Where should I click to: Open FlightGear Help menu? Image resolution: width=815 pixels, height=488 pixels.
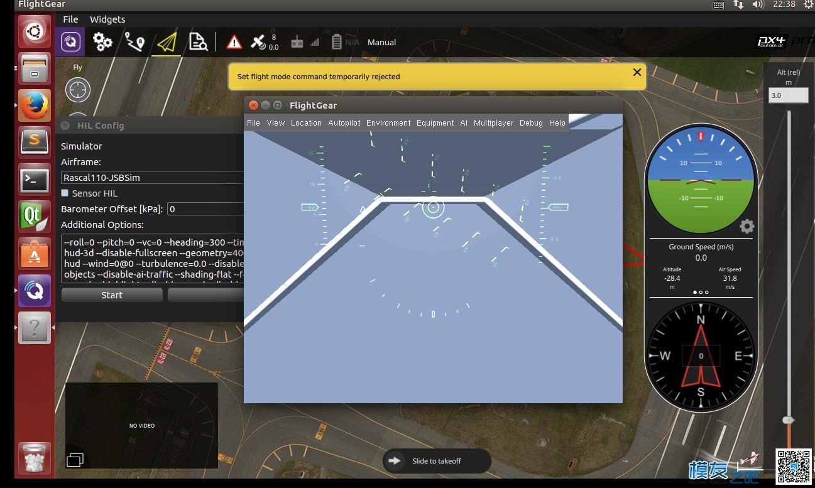pos(557,123)
